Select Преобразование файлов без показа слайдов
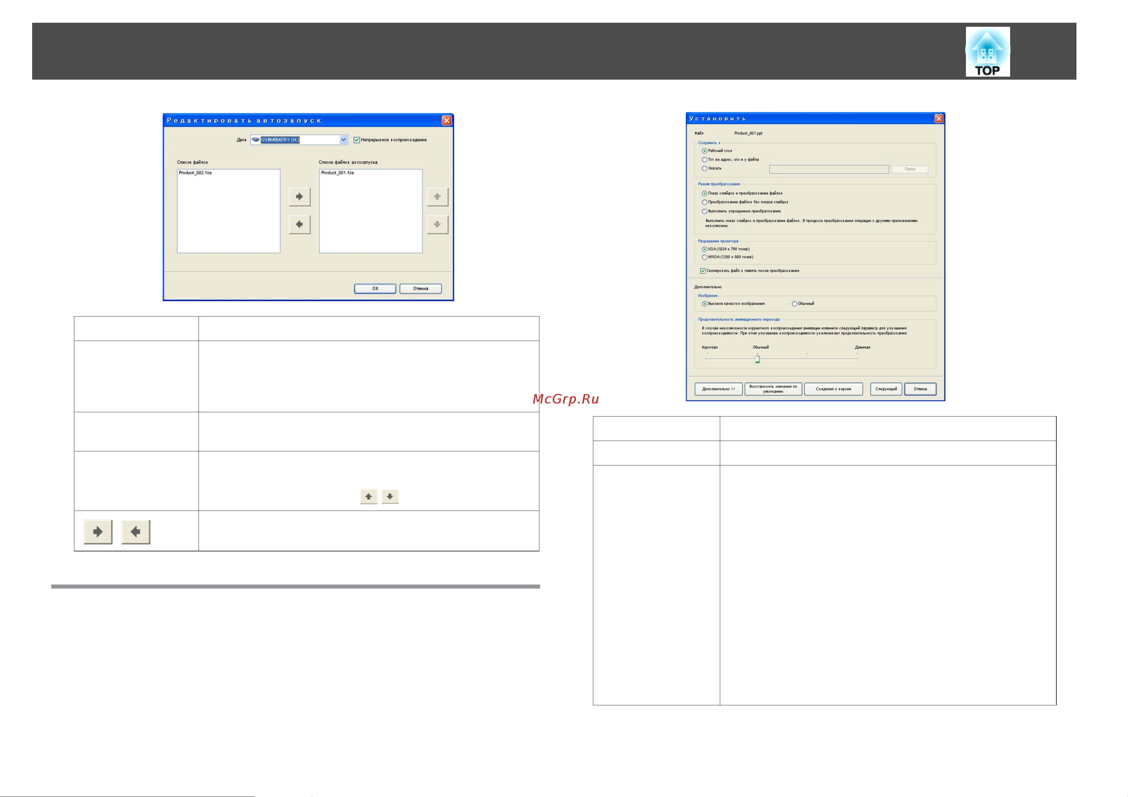 point(704,202)
